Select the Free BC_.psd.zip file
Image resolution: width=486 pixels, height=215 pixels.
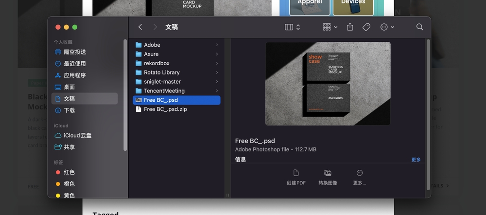click(165, 109)
